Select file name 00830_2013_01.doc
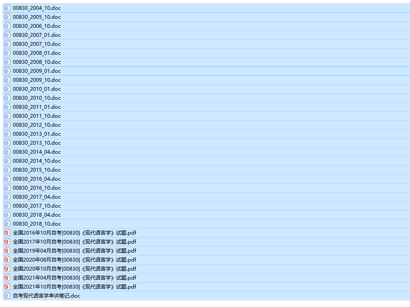 click(x=37, y=134)
